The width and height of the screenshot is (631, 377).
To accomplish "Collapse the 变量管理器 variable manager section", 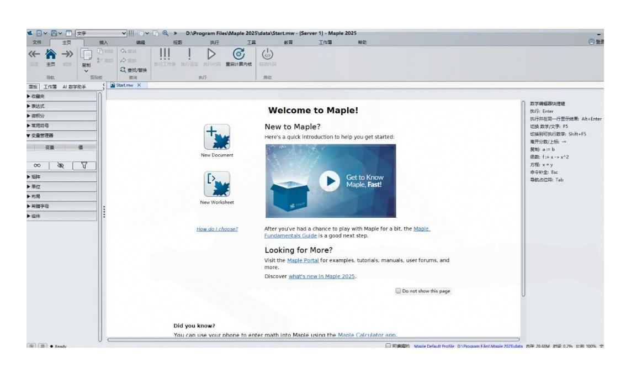I will pyautogui.click(x=62, y=136).
